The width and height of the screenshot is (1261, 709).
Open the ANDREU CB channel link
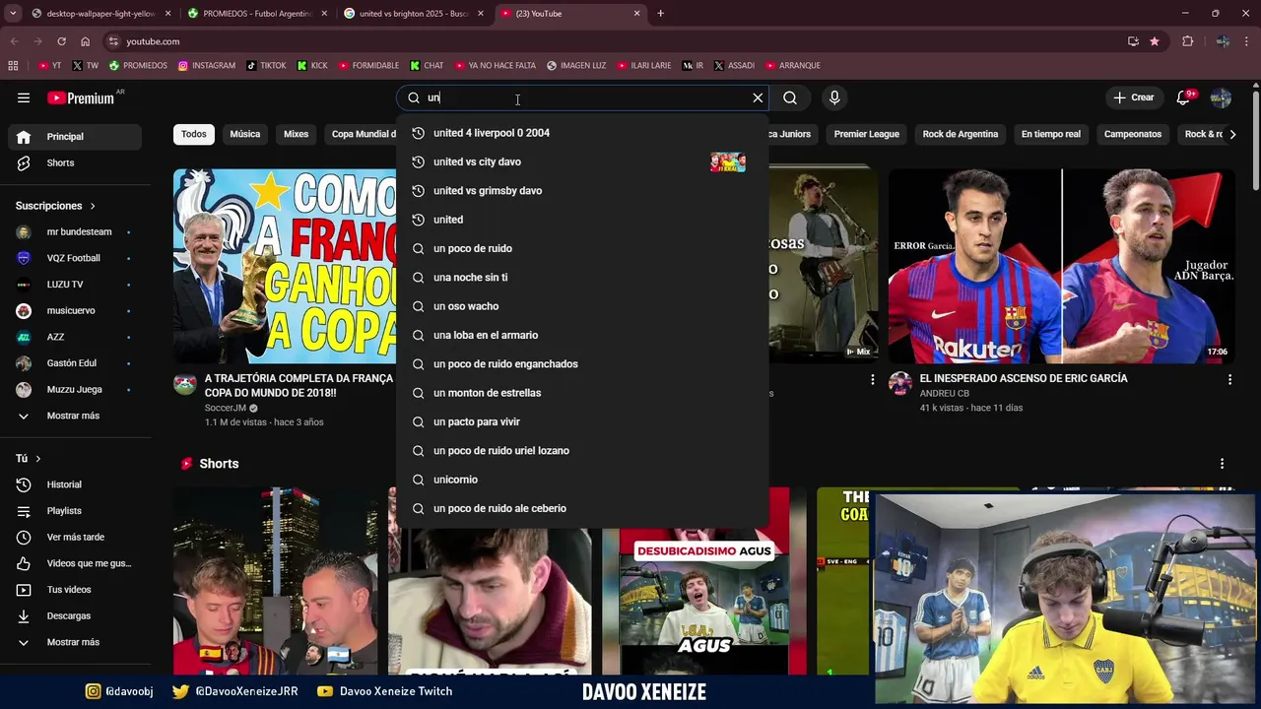[944, 394]
